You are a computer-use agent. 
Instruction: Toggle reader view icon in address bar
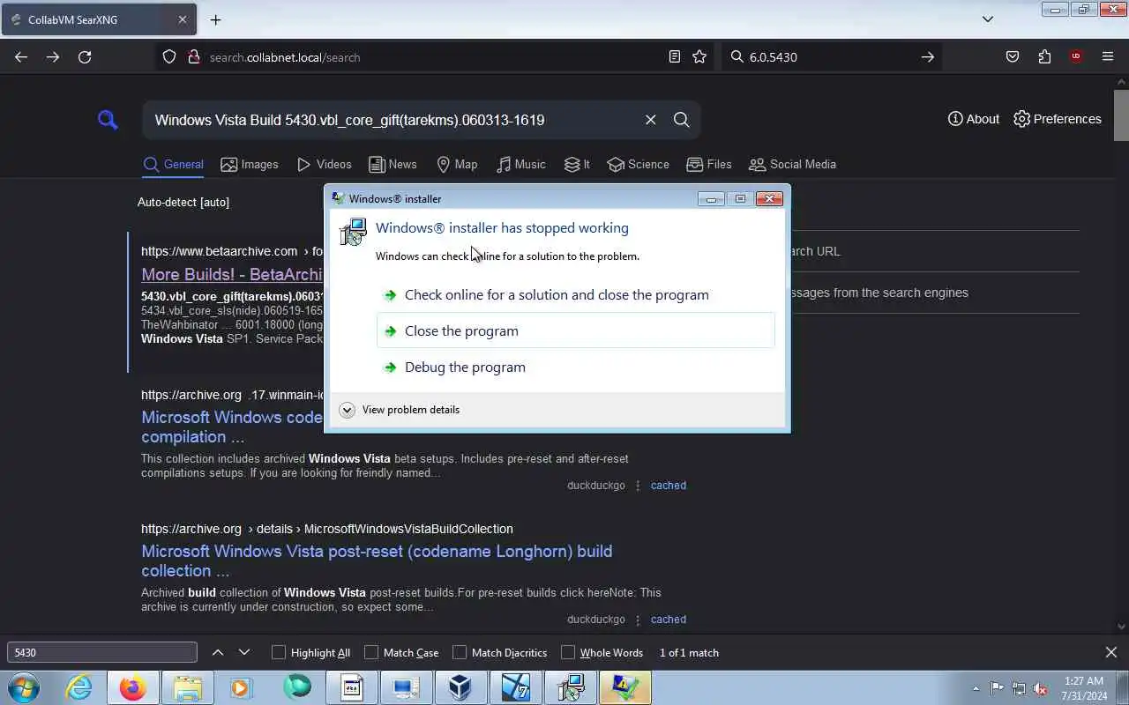click(675, 56)
